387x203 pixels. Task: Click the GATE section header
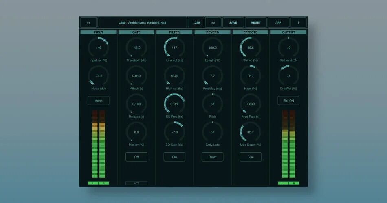(x=136, y=32)
